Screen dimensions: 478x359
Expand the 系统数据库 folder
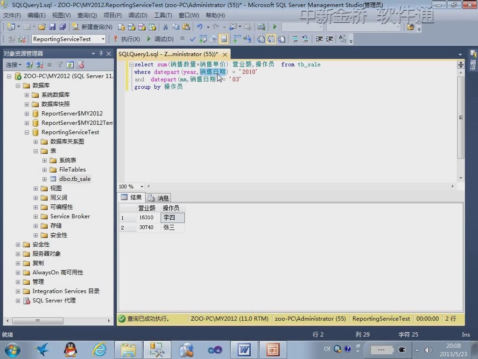pyautogui.click(x=27, y=95)
